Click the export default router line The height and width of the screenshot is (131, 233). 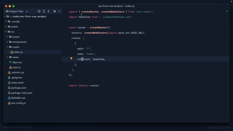click(x=84, y=86)
